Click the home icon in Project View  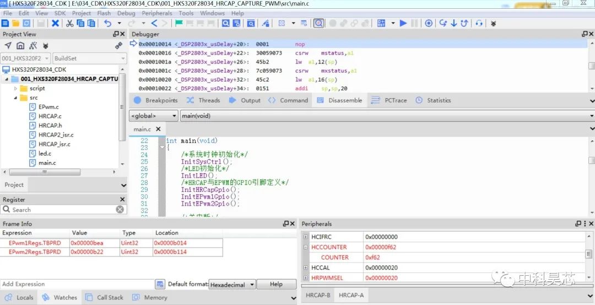20,46
